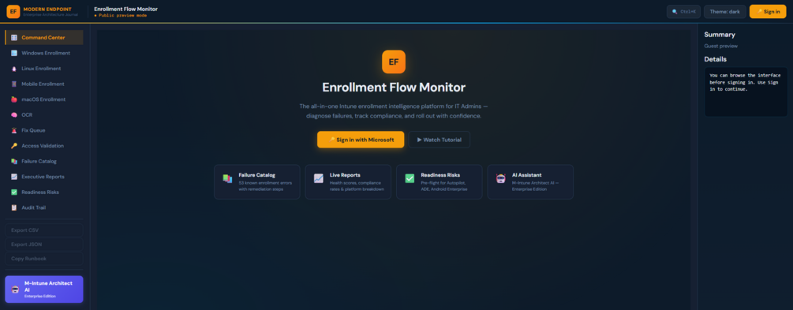Image resolution: width=793 pixels, height=310 pixels.
Task: Navigate to macOS Enrollment
Action: [x=44, y=99]
